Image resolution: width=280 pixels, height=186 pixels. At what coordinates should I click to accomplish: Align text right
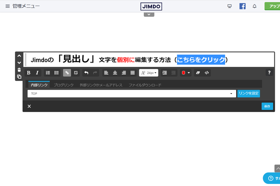click(124, 73)
